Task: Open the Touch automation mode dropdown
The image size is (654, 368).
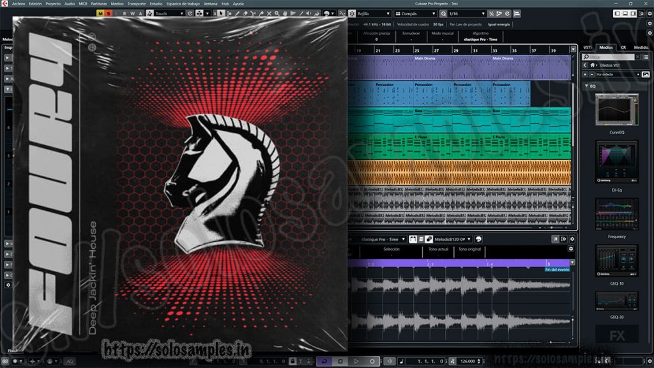Action: [169, 13]
